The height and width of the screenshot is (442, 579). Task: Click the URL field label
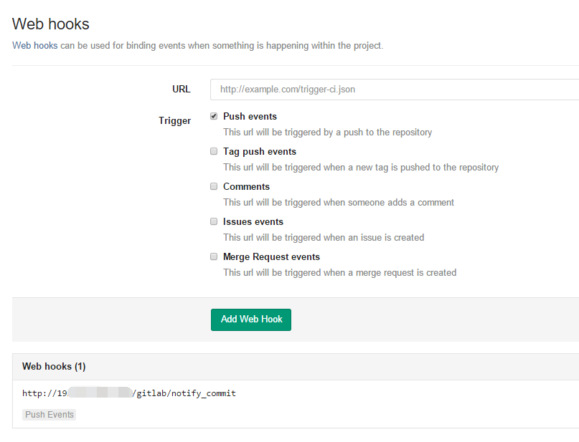(x=182, y=90)
